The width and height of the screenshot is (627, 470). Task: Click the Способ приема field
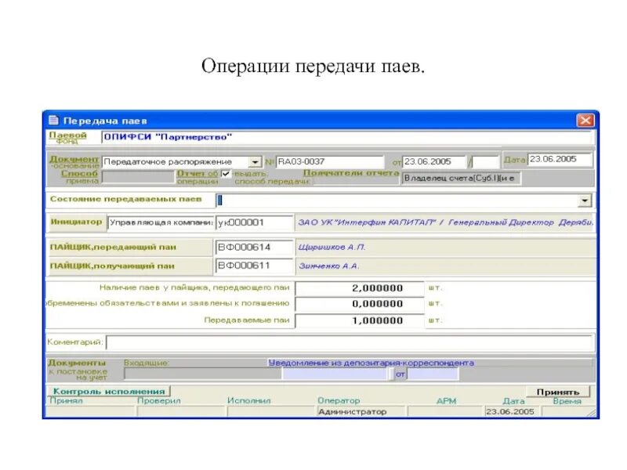point(138,177)
